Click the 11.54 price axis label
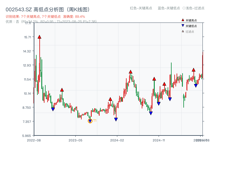The width and height of the screenshot is (225, 169). [x=27, y=79]
